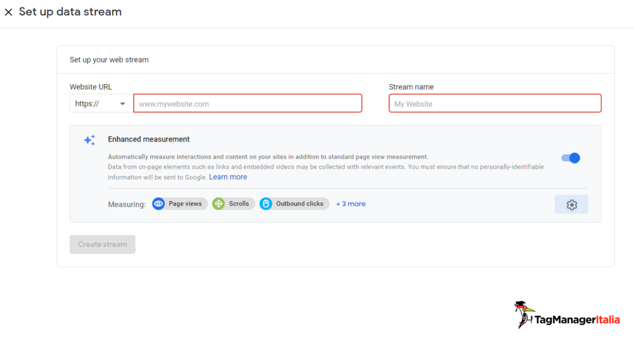
Task: Click the Page views eye icon
Action: click(158, 204)
